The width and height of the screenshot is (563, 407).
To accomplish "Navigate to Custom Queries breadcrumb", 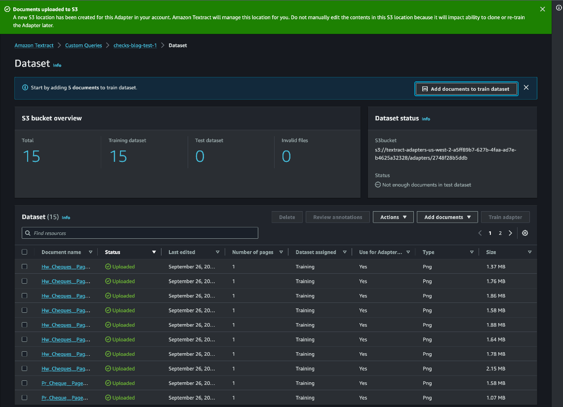I will tap(83, 45).
